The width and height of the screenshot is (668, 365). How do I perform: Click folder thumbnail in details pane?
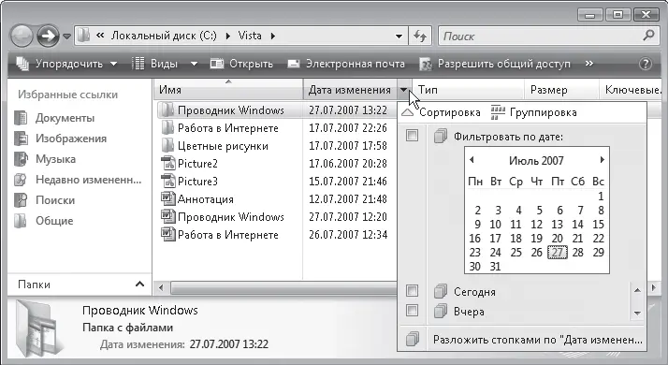[38, 328]
